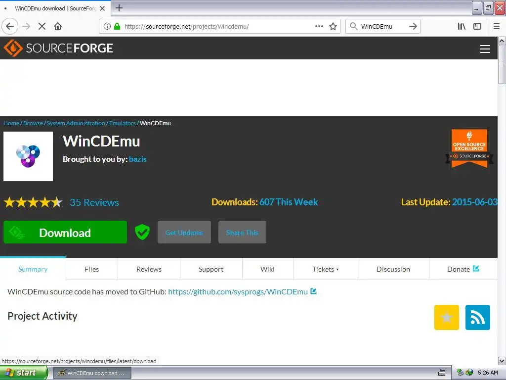The height and width of the screenshot is (380, 506).
Task: Switch to the Reviews tab
Action: tap(149, 269)
